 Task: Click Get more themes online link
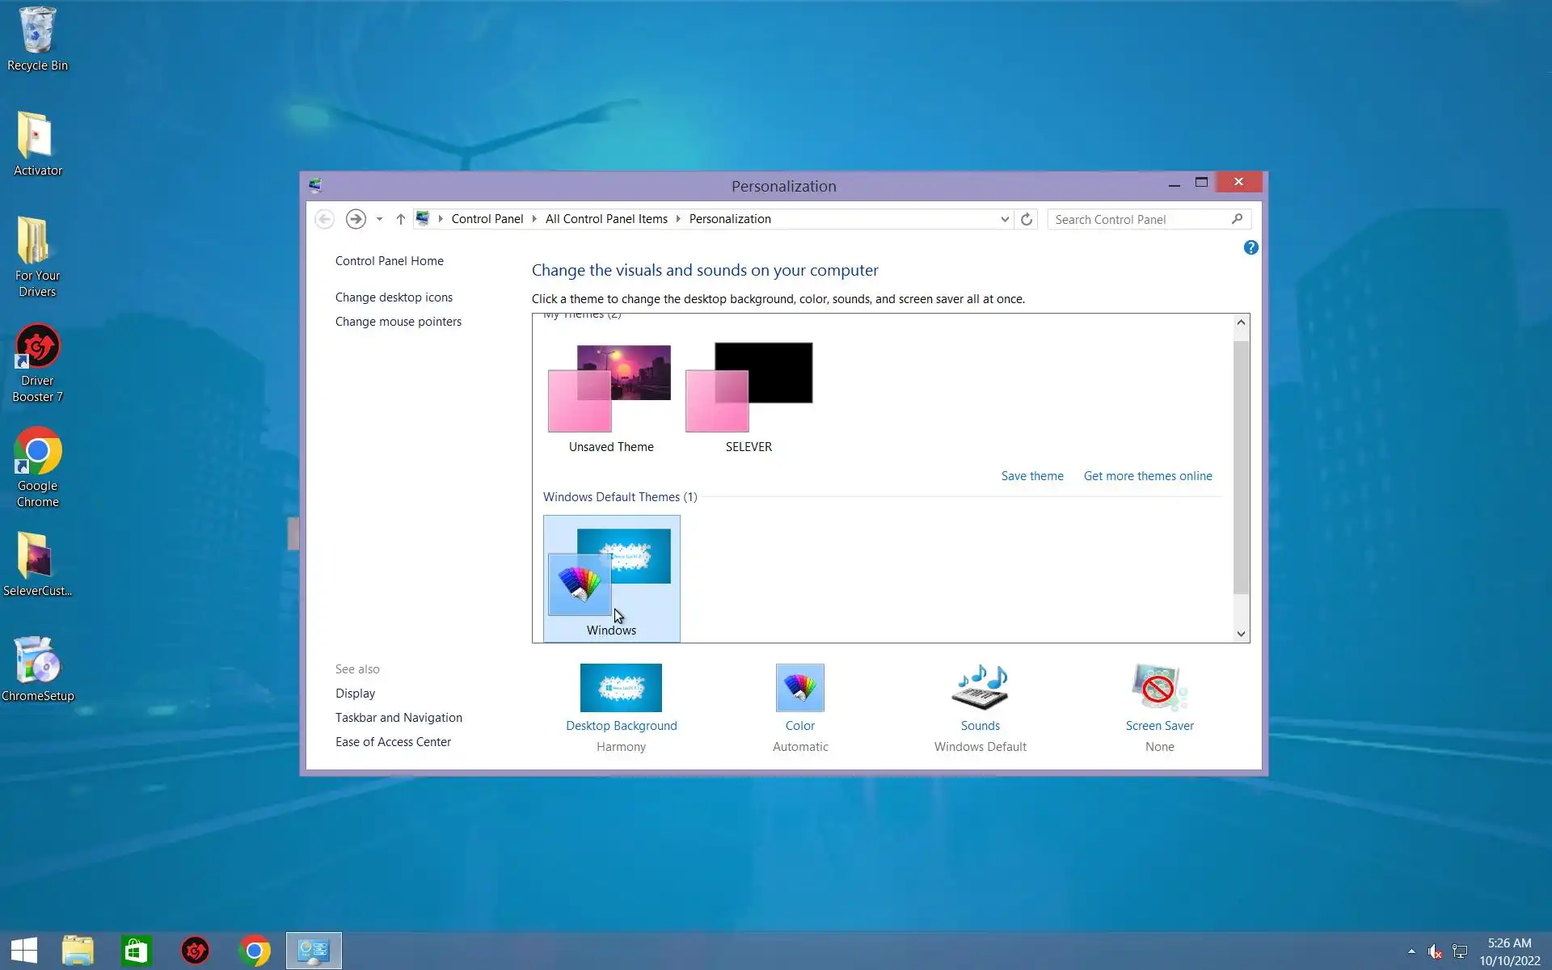click(x=1147, y=476)
